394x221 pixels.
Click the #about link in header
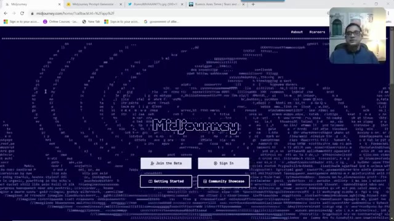297,32
